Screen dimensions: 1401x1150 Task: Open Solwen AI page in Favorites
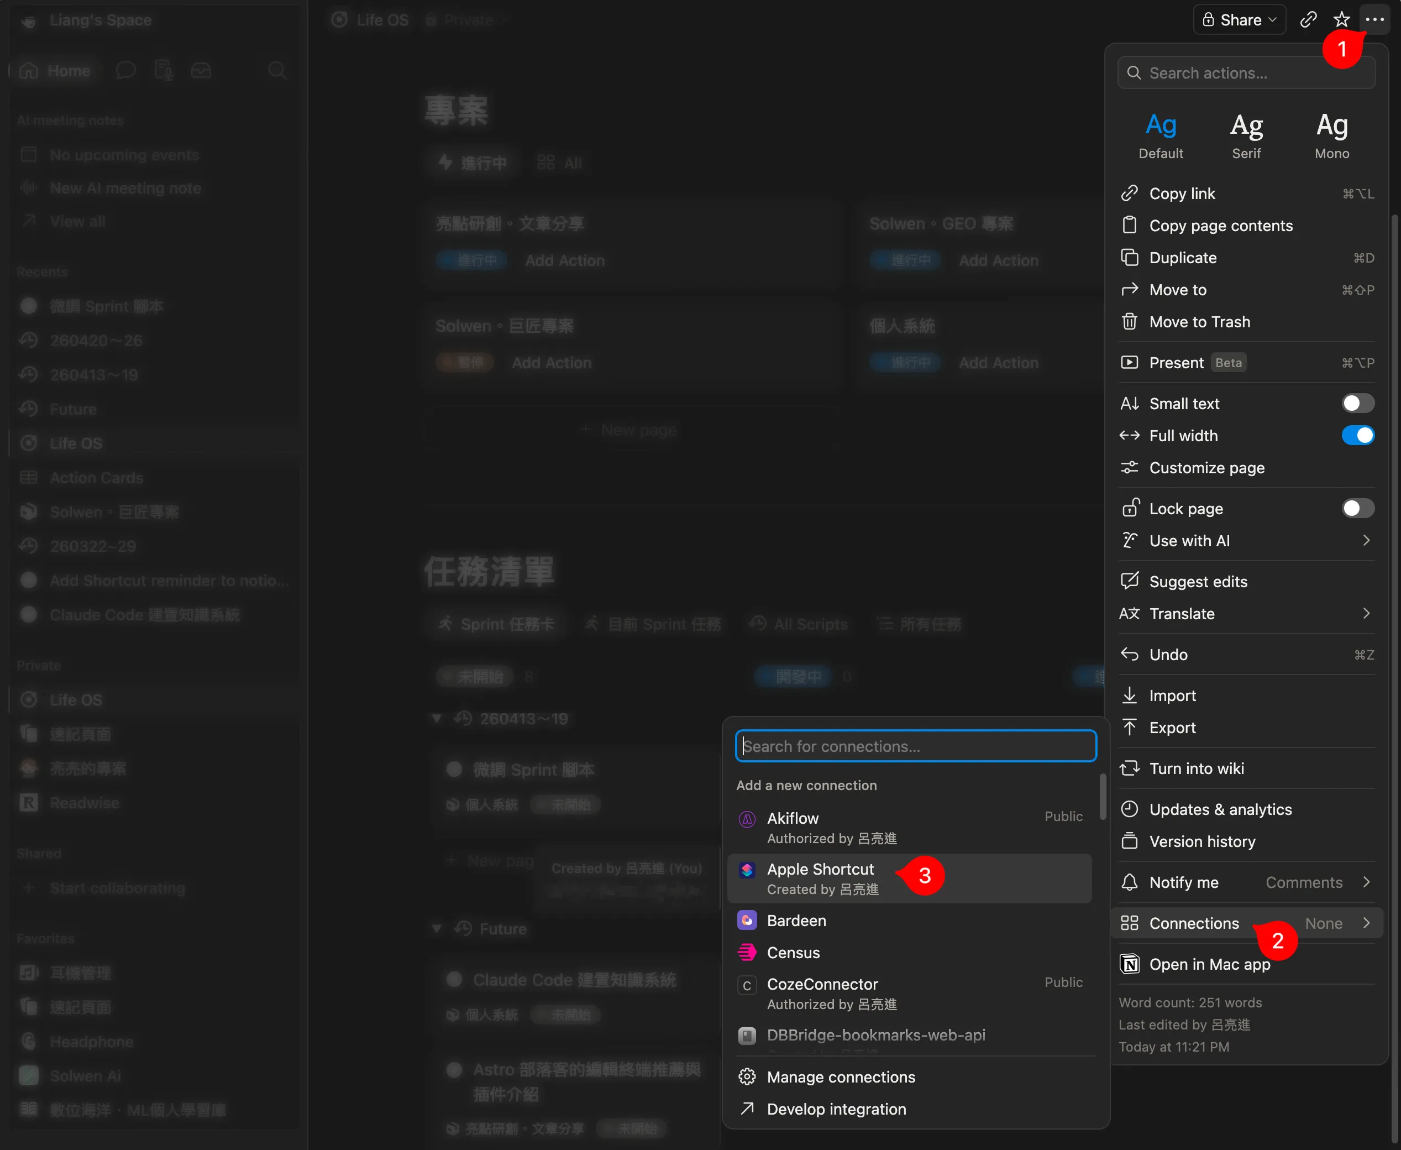154,1076
